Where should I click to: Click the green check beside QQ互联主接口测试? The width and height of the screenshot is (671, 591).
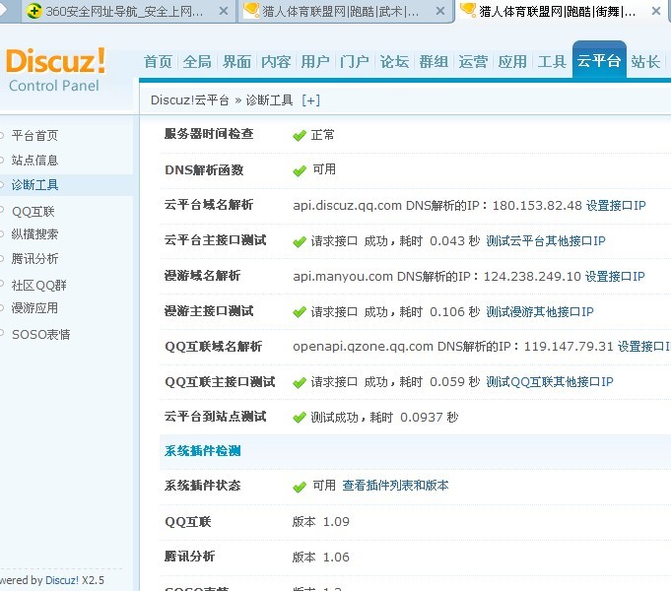coord(300,382)
